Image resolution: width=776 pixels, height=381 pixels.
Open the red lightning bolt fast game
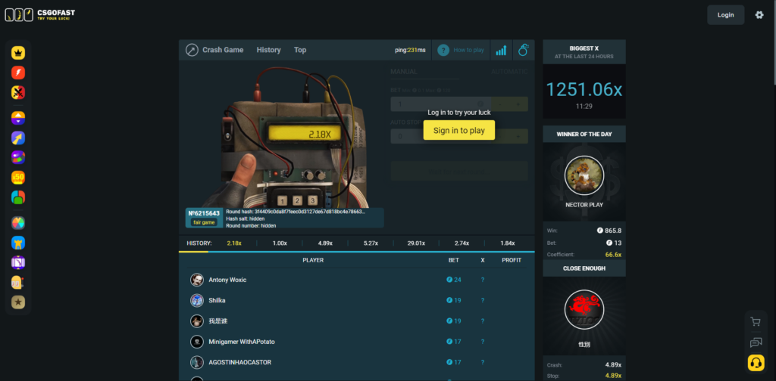coord(18,73)
